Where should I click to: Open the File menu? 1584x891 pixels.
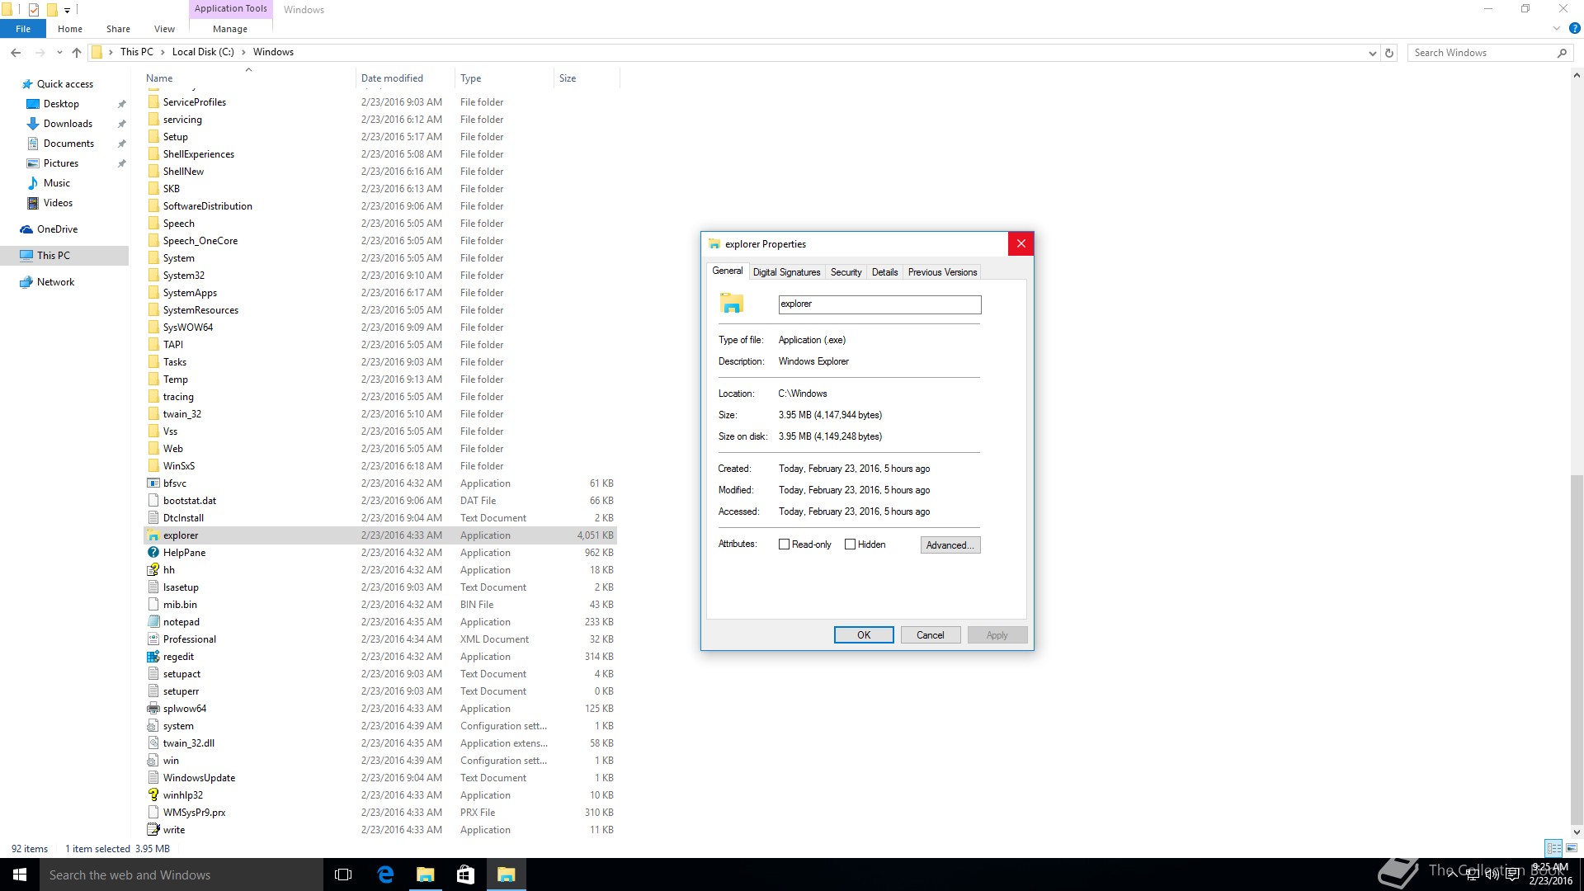click(x=23, y=29)
